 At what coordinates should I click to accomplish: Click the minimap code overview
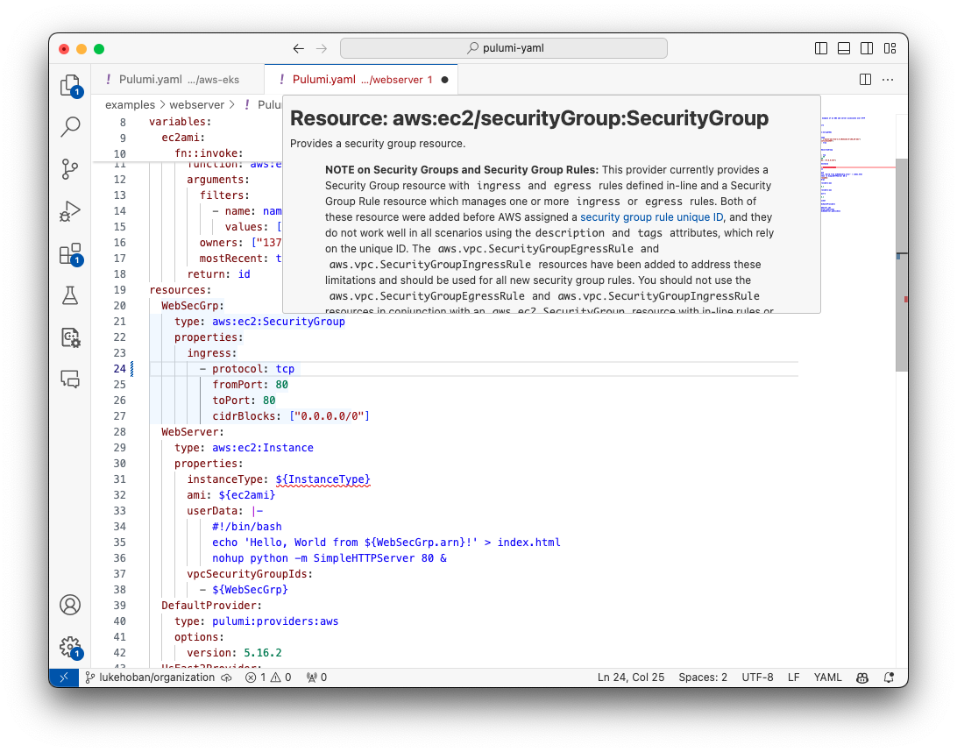(857, 165)
